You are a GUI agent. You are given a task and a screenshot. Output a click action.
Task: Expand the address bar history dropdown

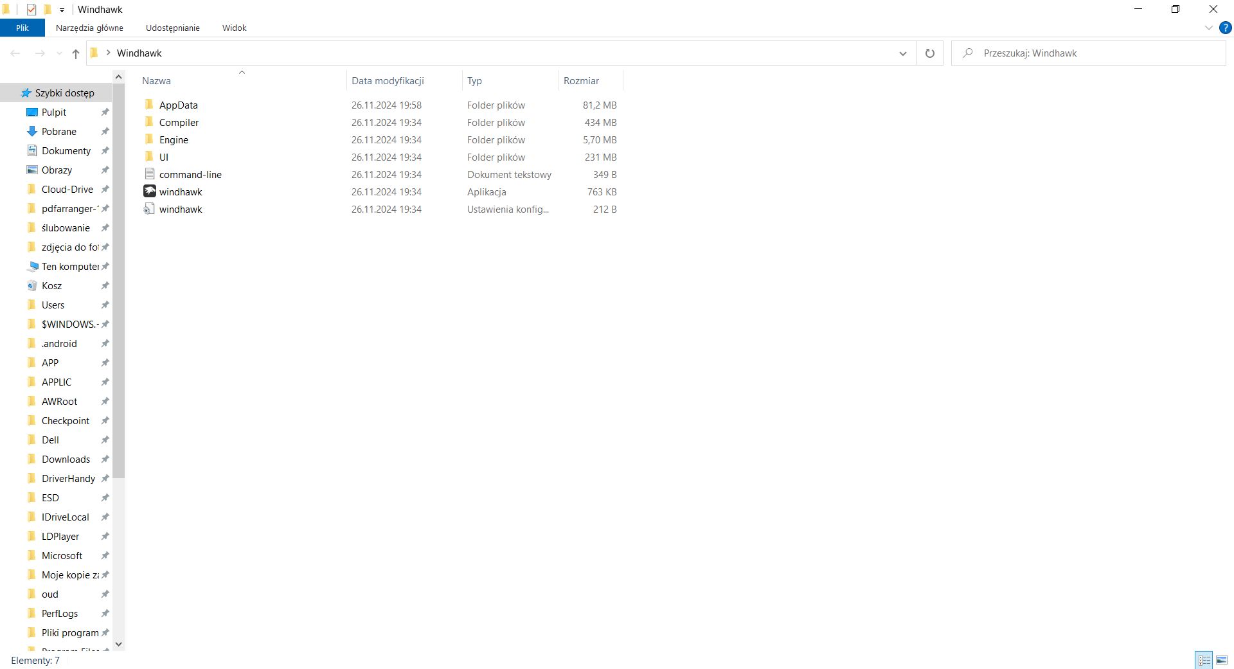(x=902, y=53)
